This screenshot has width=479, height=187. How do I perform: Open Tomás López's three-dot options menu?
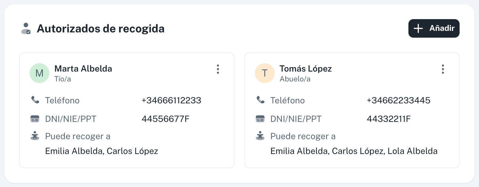coord(443,69)
